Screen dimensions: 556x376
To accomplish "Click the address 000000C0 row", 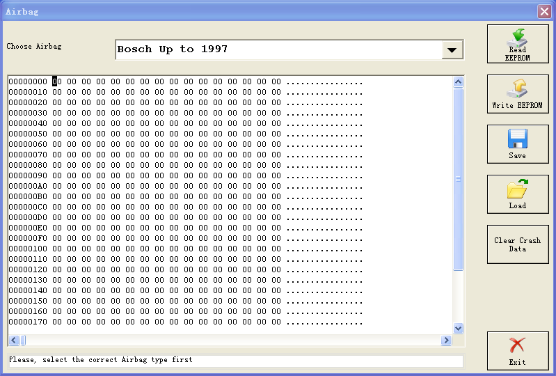I will click(x=186, y=207).
